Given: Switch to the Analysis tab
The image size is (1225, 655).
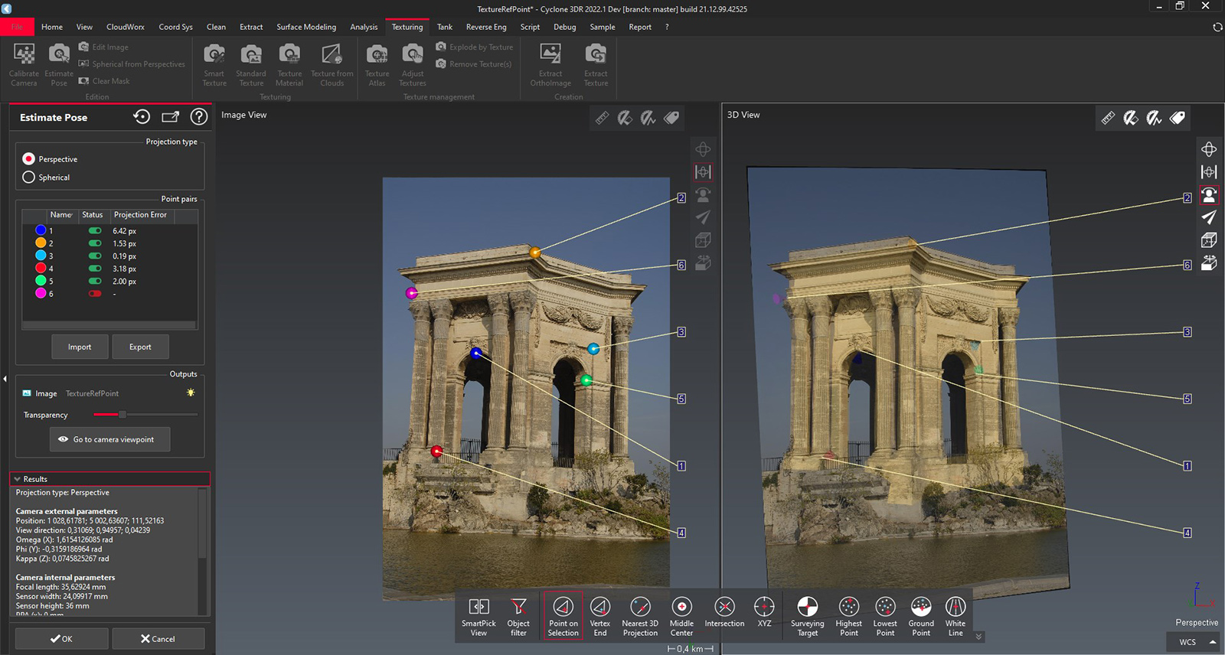Looking at the screenshot, I should coord(364,27).
